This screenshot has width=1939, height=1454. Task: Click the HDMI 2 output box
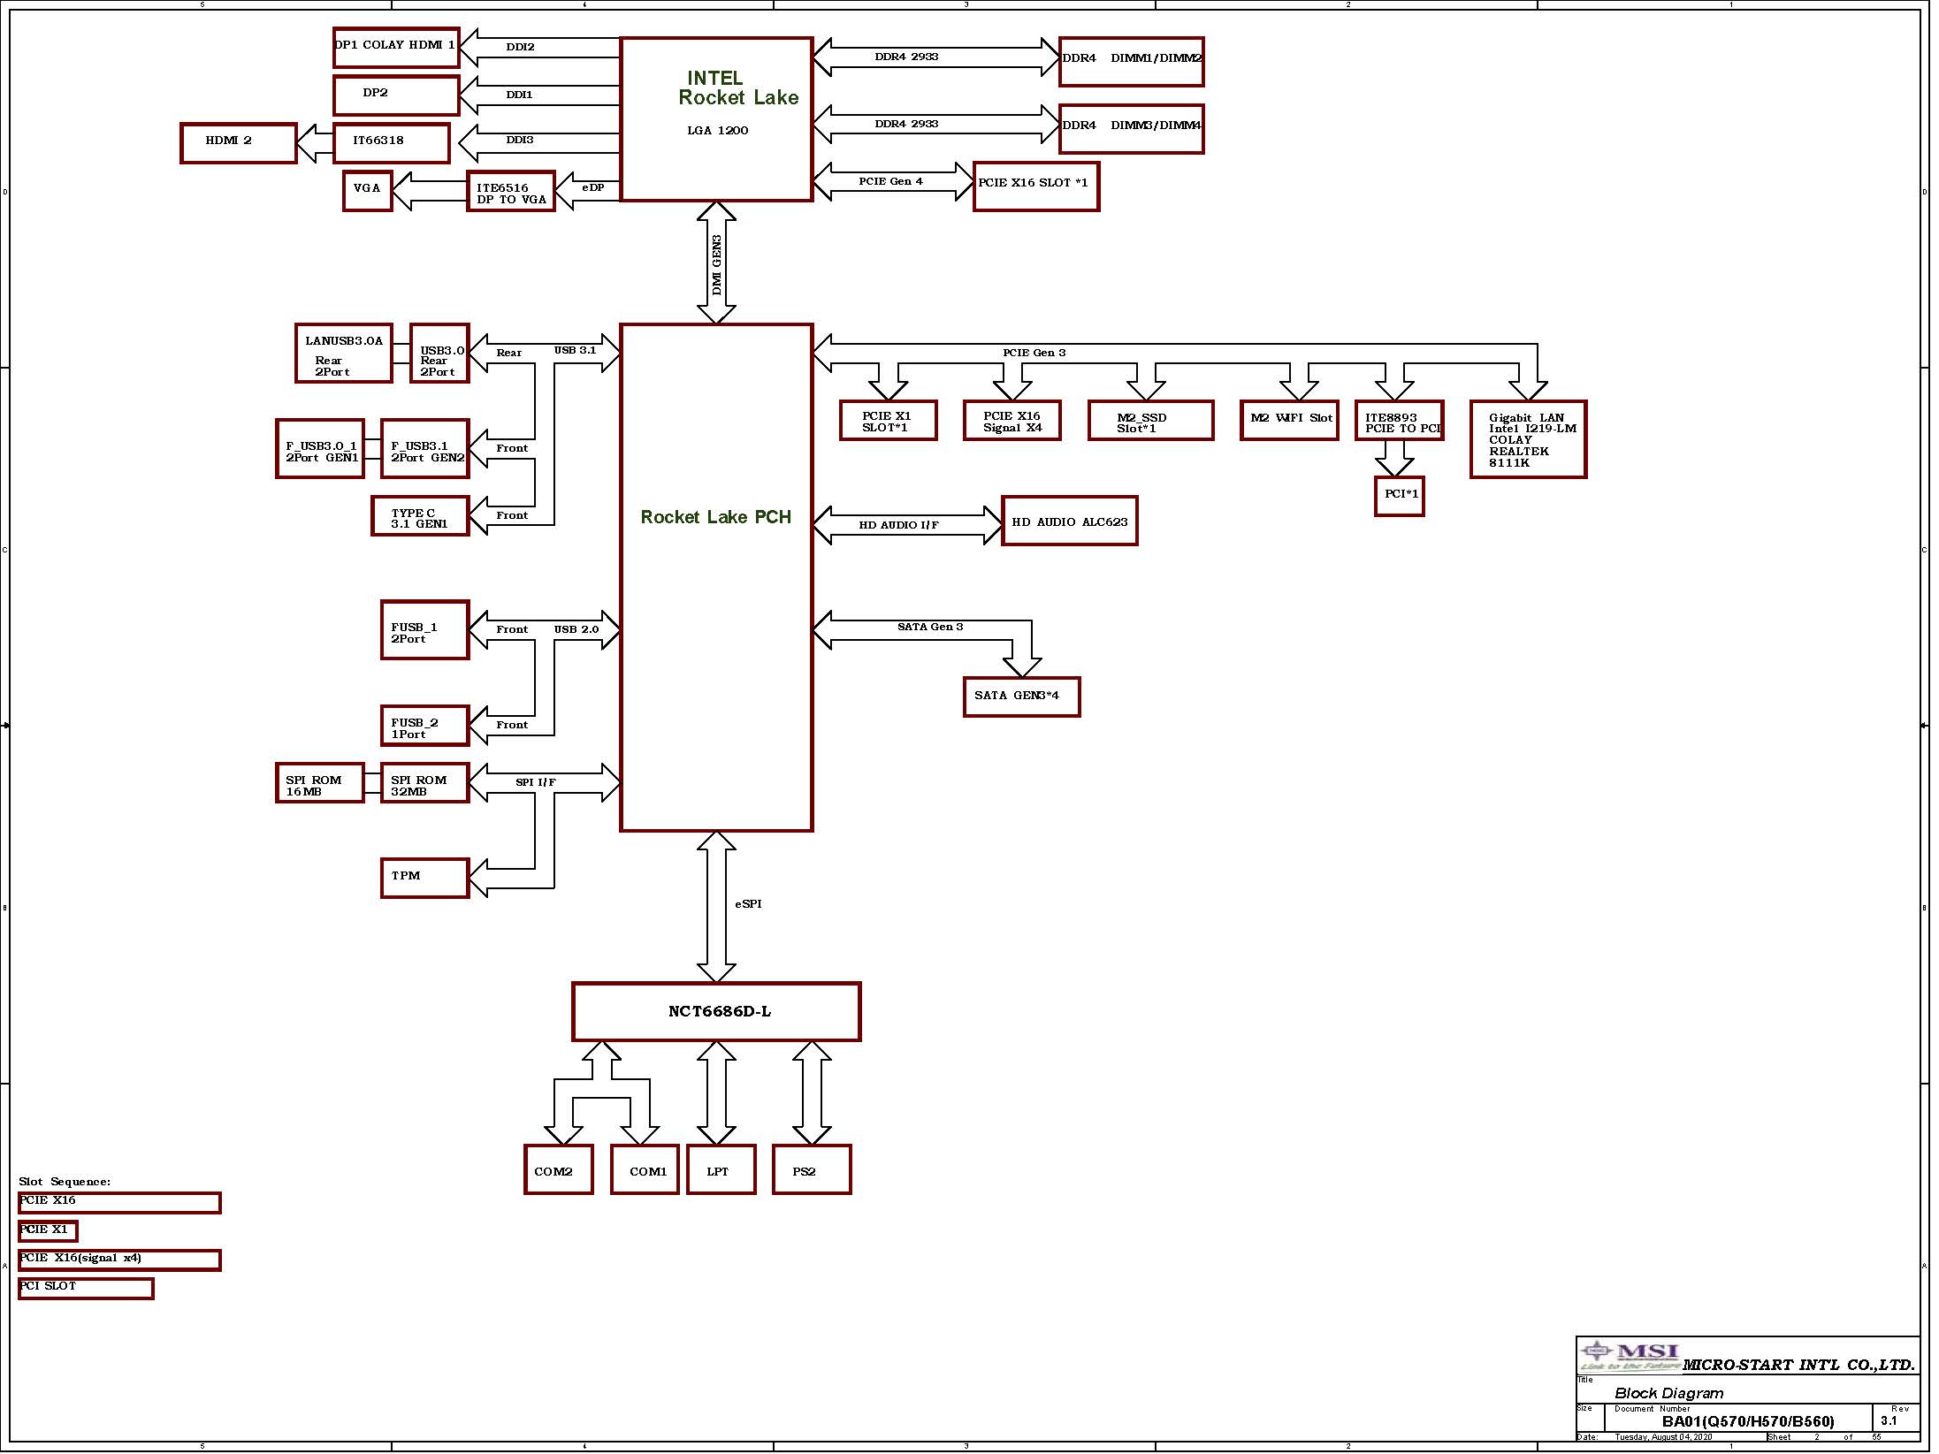[238, 143]
